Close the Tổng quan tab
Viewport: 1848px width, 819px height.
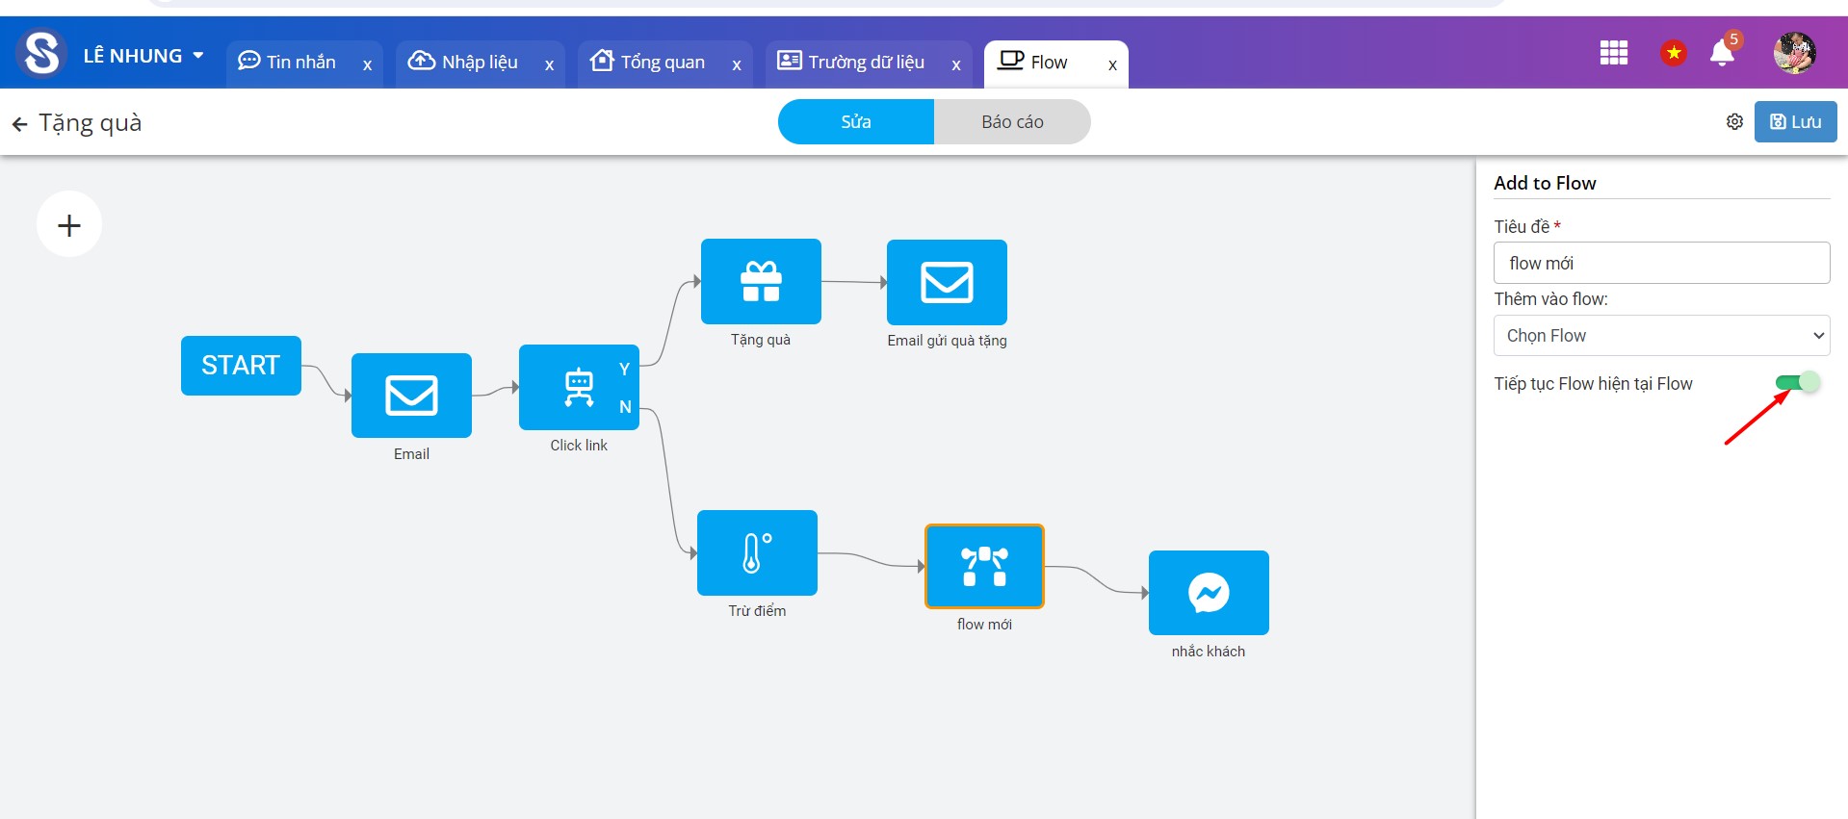click(x=736, y=64)
